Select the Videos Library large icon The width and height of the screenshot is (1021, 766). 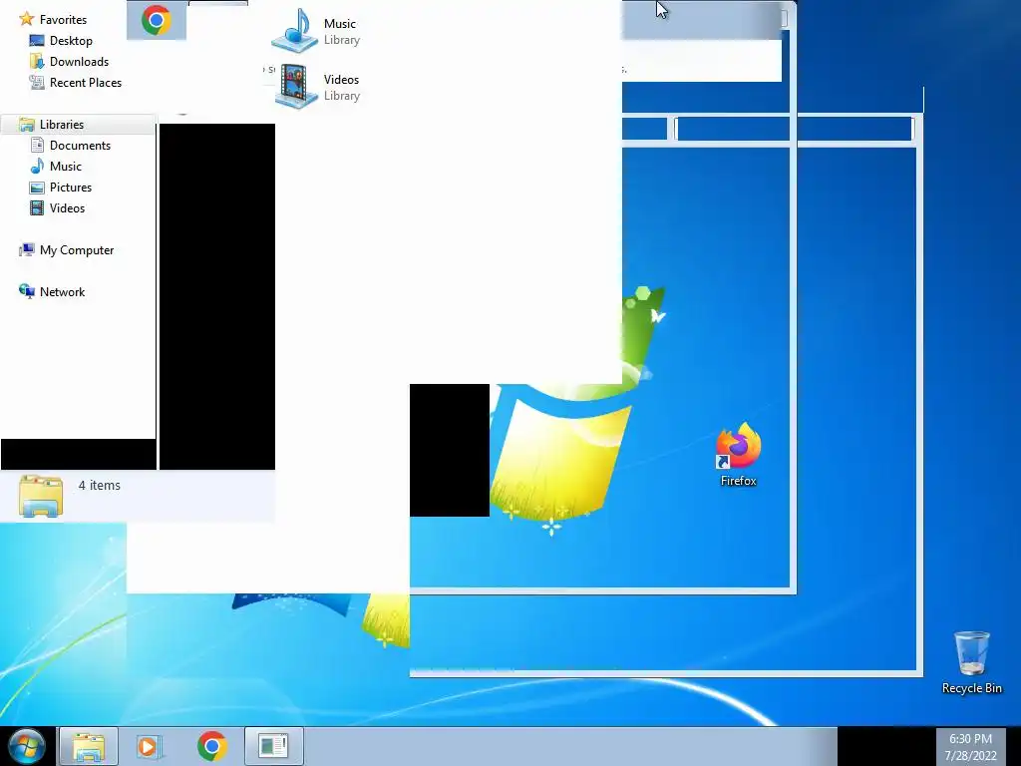pyautogui.click(x=295, y=86)
